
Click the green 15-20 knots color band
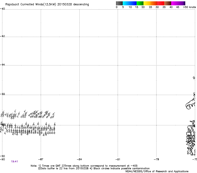140,3
